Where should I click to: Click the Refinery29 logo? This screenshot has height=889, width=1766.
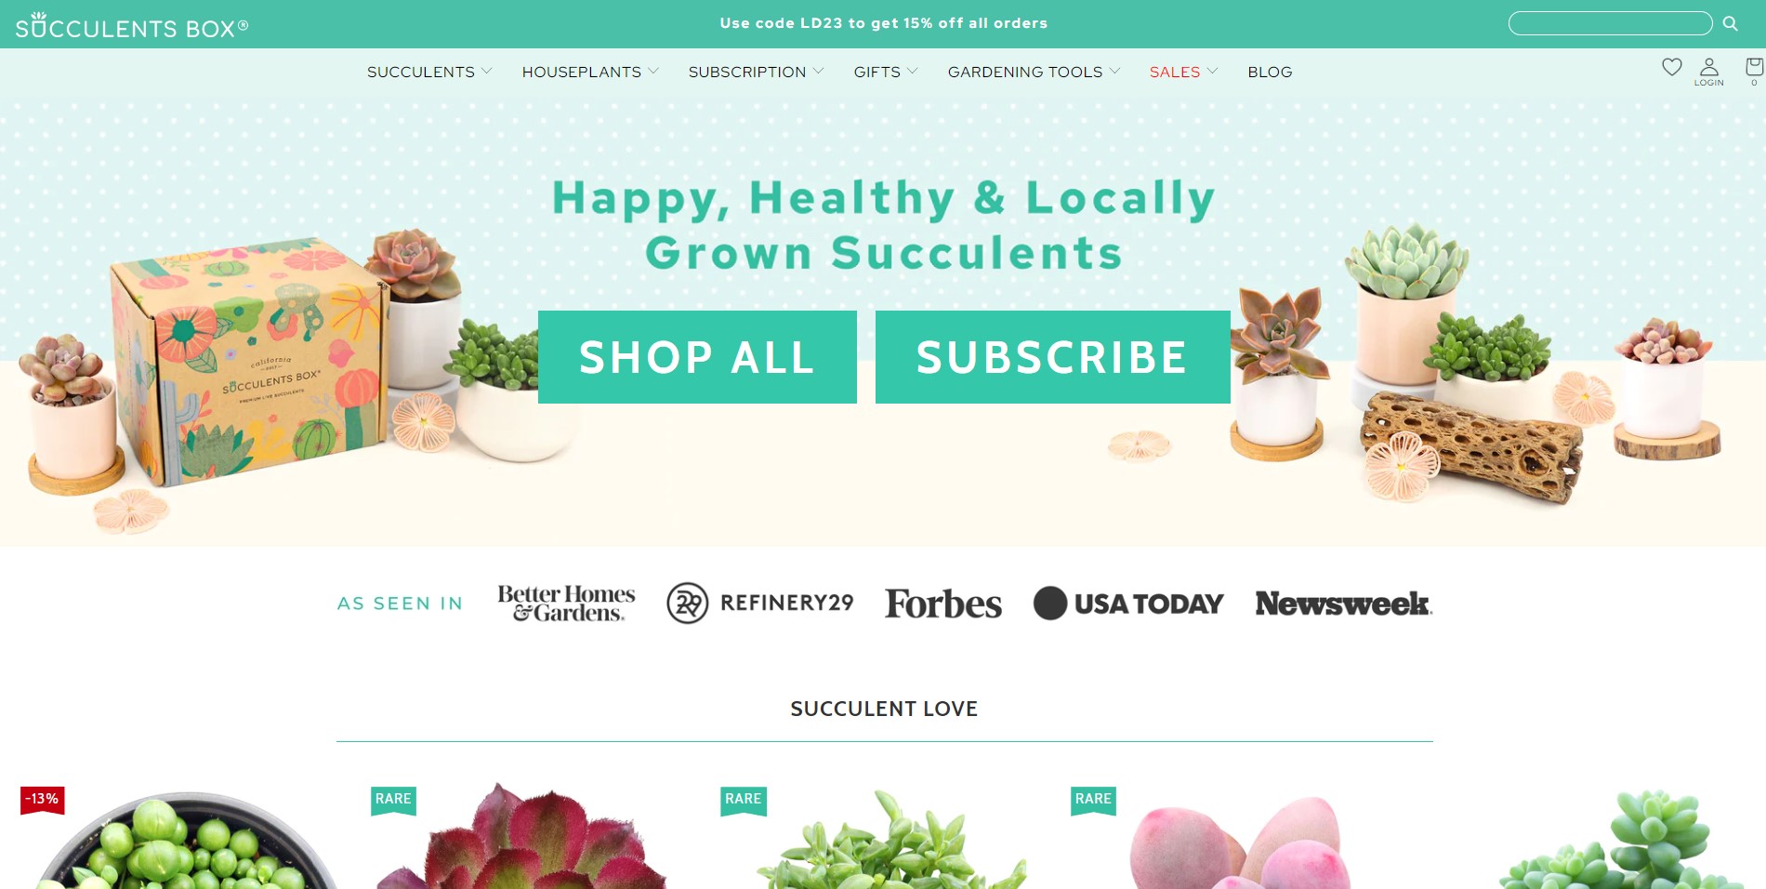click(760, 603)
